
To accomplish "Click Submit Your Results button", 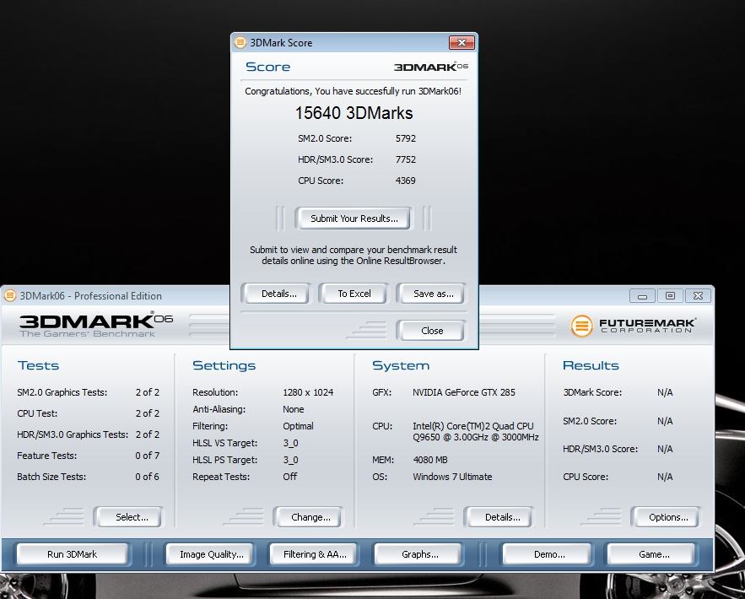I will (354, 219).
